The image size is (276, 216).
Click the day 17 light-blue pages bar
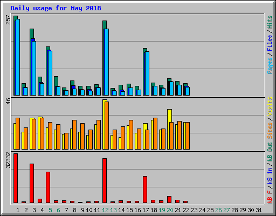(x=147, y=73)
